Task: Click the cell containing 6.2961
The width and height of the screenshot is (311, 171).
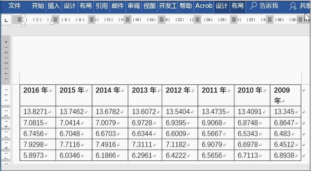Action: click(x=145, y=155)
